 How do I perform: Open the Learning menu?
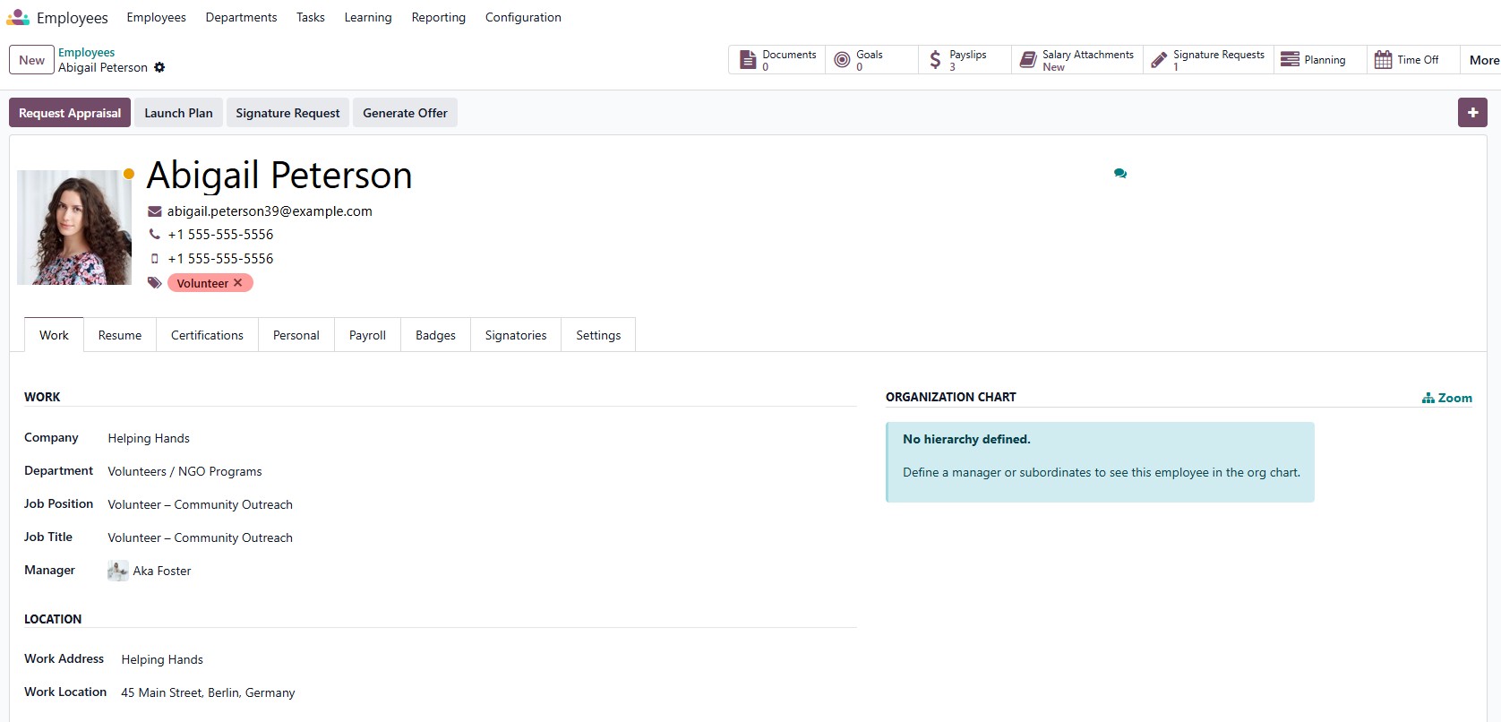coord(368,17)
